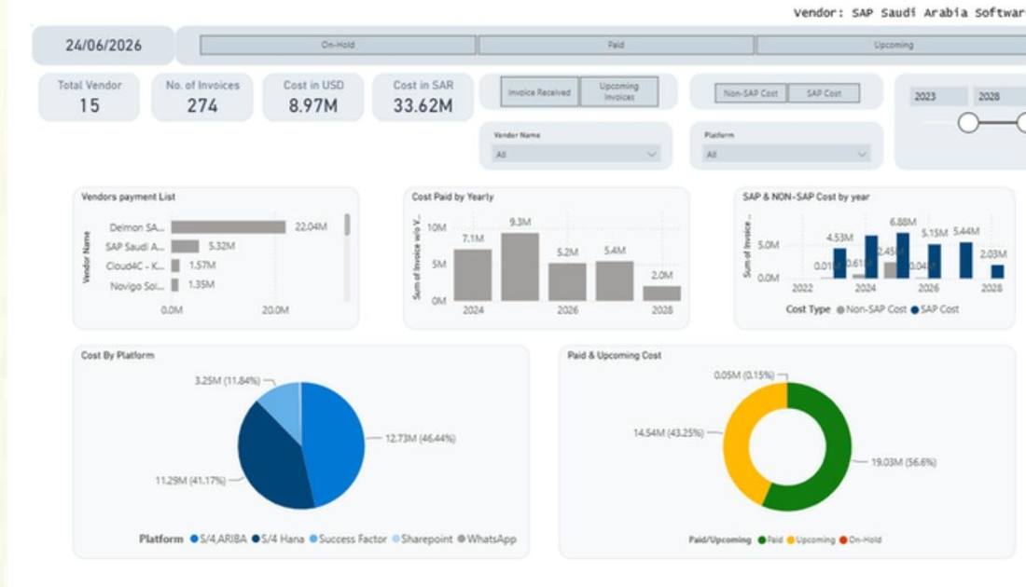Click the 5.2M bar for 2026
The width and height of the screenshot is (1026, 587).
click(567, 281)
